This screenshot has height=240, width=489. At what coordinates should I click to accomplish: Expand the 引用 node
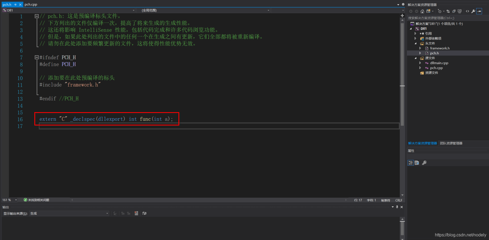tap(415, 34)
